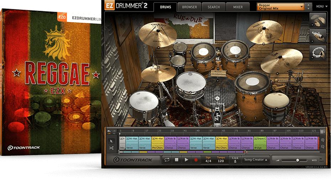Select the green Snare Bridge block

tap(260, 143)
